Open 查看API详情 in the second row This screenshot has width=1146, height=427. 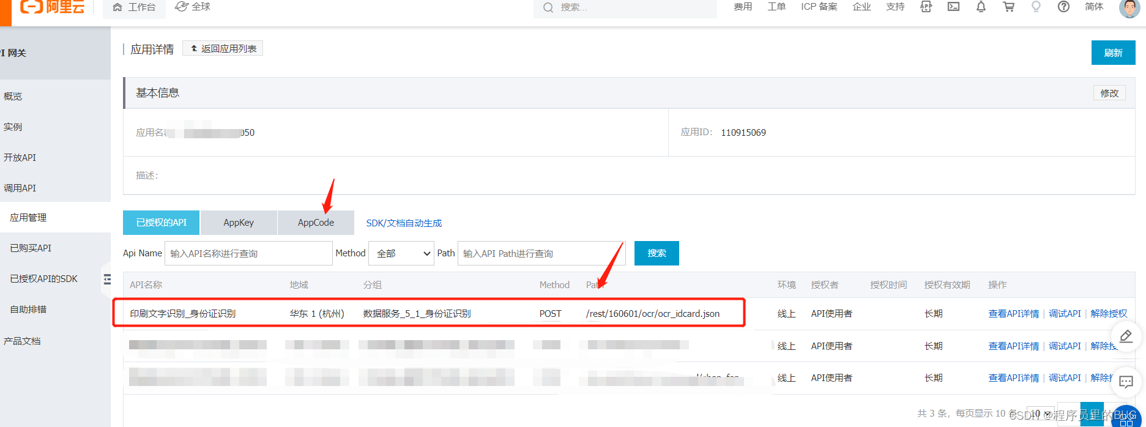point(1014,346)
